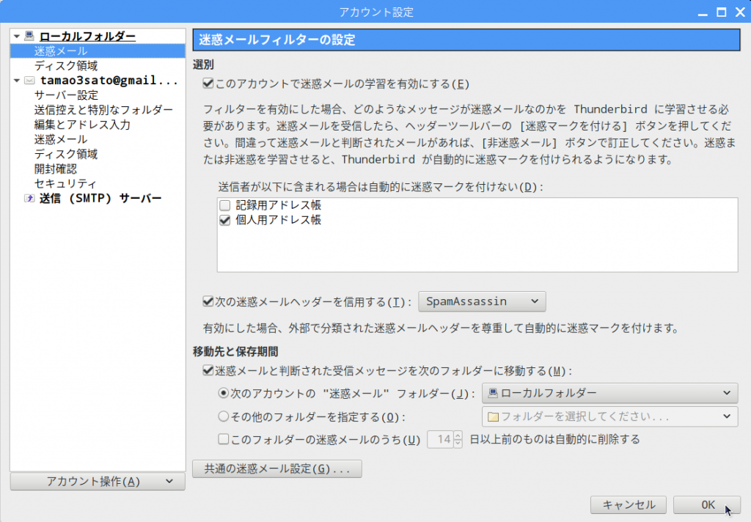Open the フォルダーを選択してください dropdown
Screen dimensions: 751x522
coord(609,416)
